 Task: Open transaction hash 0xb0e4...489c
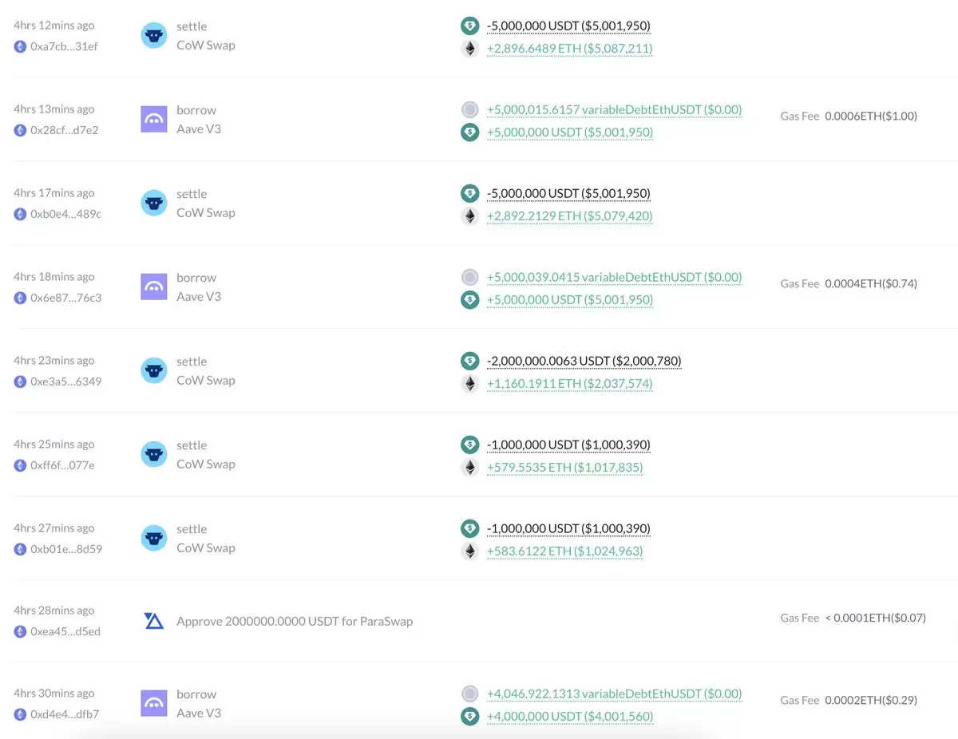pyautogui.click(x=65, y=214)
